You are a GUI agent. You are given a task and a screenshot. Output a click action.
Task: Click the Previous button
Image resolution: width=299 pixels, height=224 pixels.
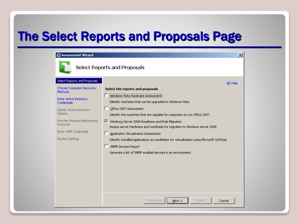tap(154, 201)
